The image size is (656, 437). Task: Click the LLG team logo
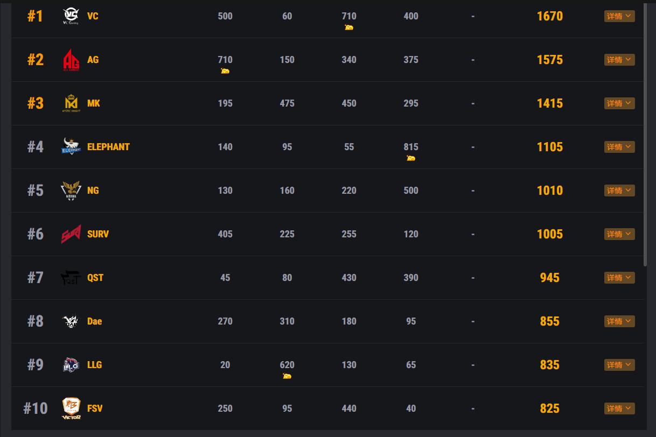71,365
